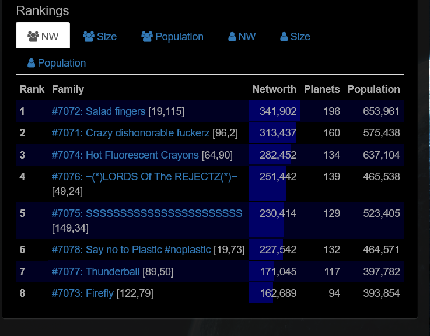
Task: Select the #7073: Firefly family link
Action: [x=82, y=293]
